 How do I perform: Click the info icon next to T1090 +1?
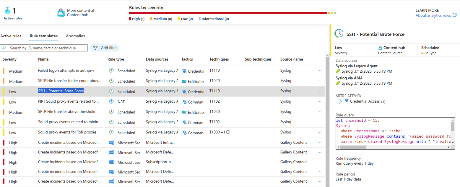click(x=228, y=132)
